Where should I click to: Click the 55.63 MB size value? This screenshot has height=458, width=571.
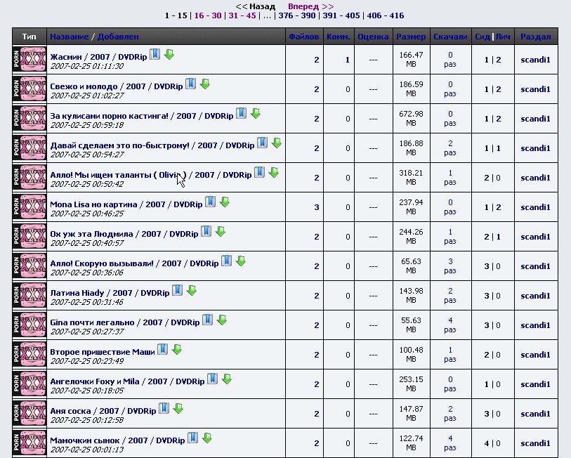click(411, 325)
